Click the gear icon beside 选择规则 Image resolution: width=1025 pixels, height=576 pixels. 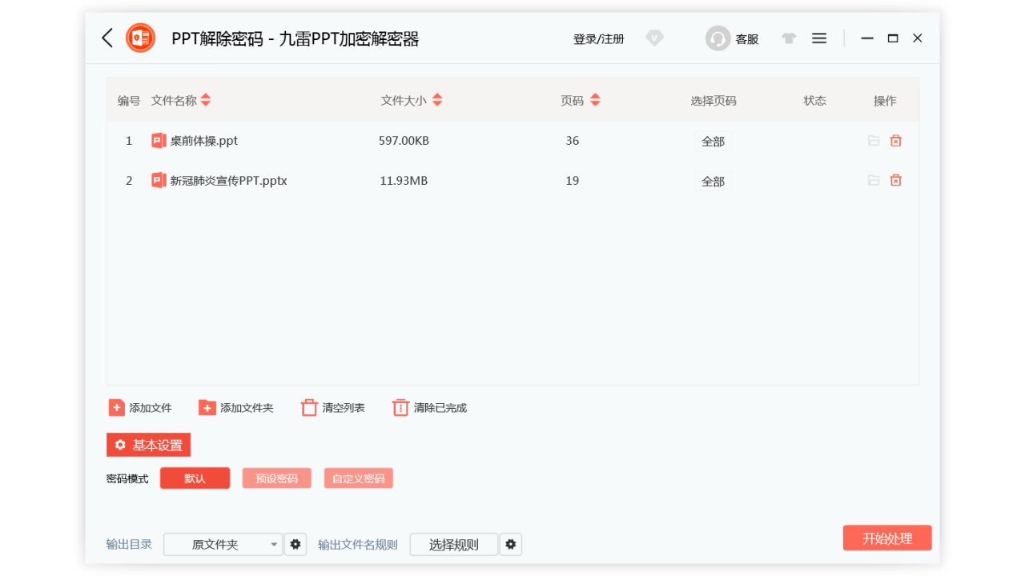click(x=511, y=544)
